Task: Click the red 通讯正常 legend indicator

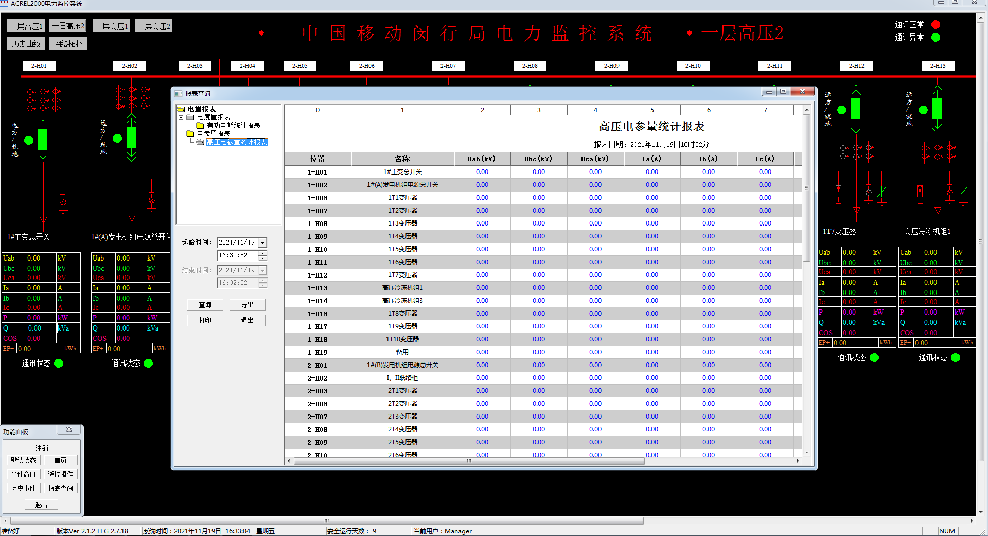Action: point(936,25)
